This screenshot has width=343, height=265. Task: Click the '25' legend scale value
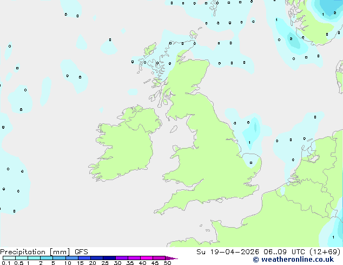pos(105,263)
